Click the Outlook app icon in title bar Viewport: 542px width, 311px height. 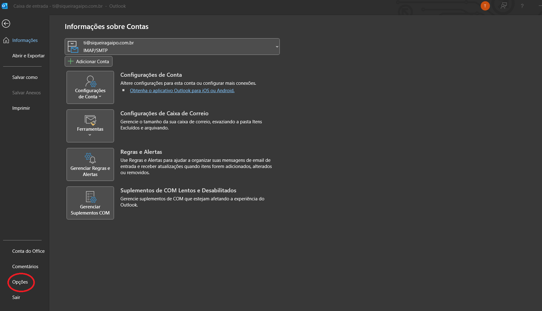5,6
